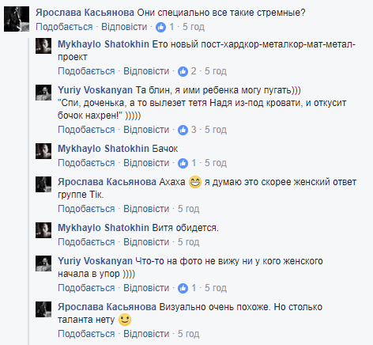Open Yuriy Voskanyan avatar beside "Та блин" comment
Screen dimensions: 373x345
tap(43, 93)
